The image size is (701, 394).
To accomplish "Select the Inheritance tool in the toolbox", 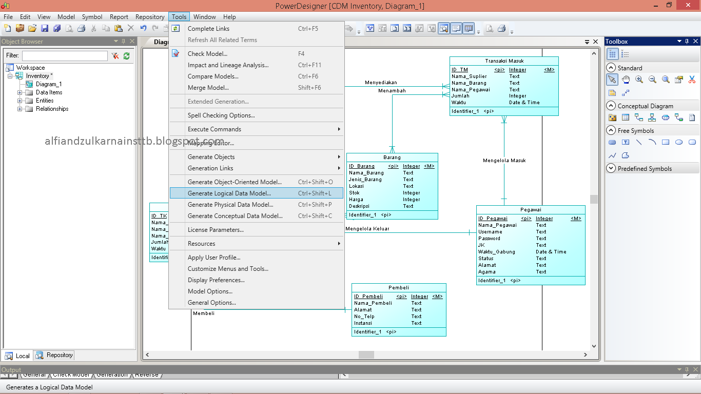I will click(x=652, y=117).
